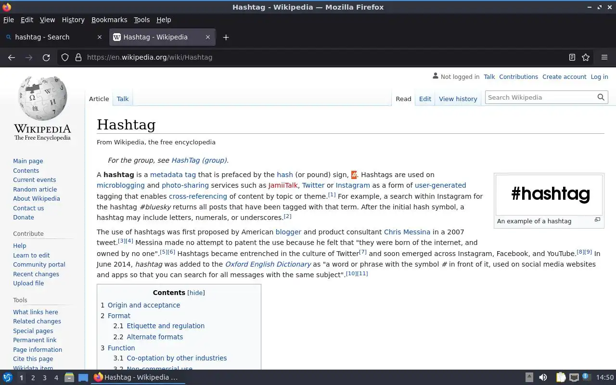The height and width of the screenshot is (385, 616).
Task: Open the View menu
Action: coord(47,20)
